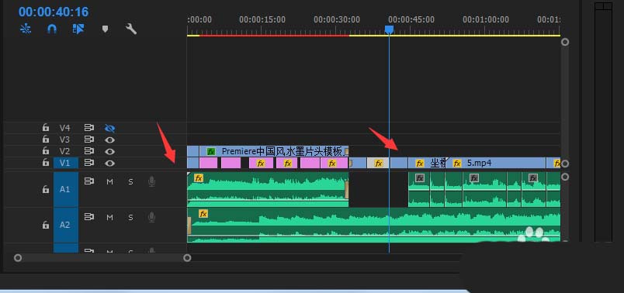Click the blue playhead marker on ruler

point(389,29)
